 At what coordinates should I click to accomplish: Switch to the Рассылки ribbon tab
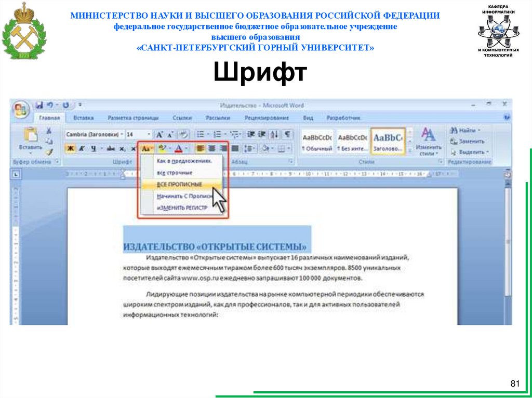(x=218, y=118)
